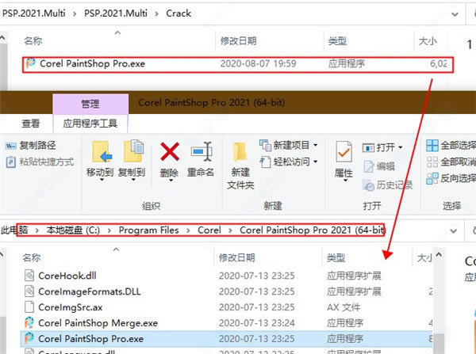Click the lower file list scrollbar thumb
This screenshot has width=476, height=354.
439,344
